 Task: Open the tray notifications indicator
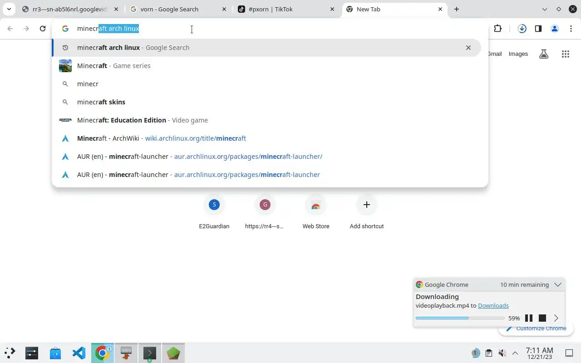pyautogui.click(x=475, y=353)
